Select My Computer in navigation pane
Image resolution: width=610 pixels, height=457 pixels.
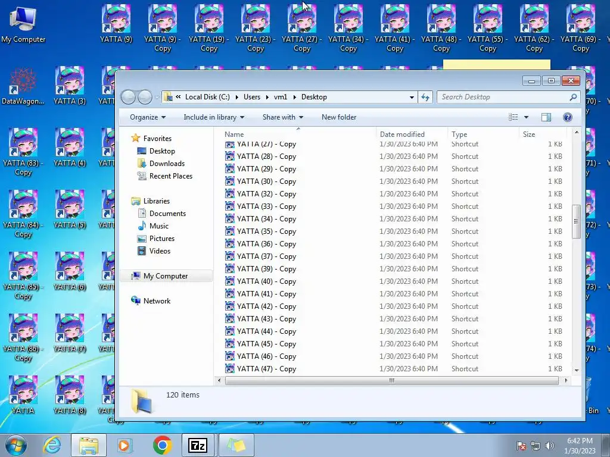[166, 276]
